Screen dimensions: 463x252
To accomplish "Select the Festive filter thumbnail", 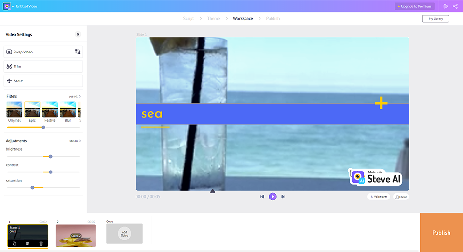I will point(50,109).
